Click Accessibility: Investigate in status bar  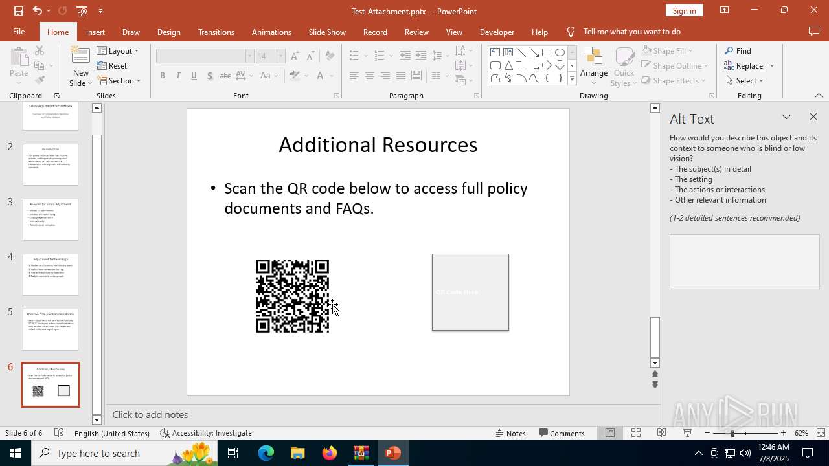click(x=206, y=433)
